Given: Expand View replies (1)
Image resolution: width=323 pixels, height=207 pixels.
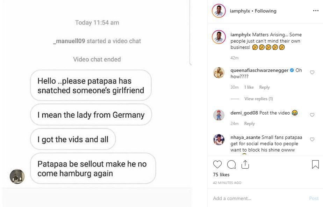Looking at the screenshot, I should pos(258,99).
